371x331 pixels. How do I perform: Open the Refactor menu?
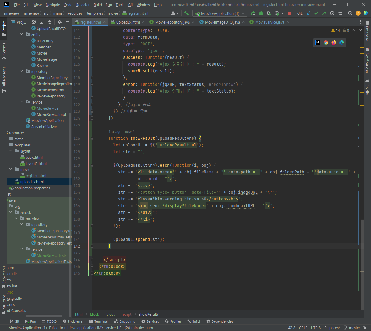pos(83,5)
